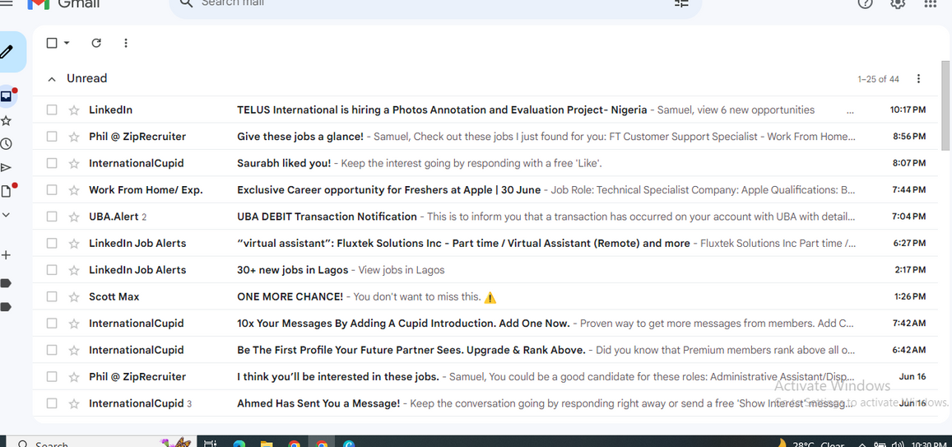Viewport: 952px width, 447px height.
Task: Open the second label tag in the sidebar
Action: (6, 307)
